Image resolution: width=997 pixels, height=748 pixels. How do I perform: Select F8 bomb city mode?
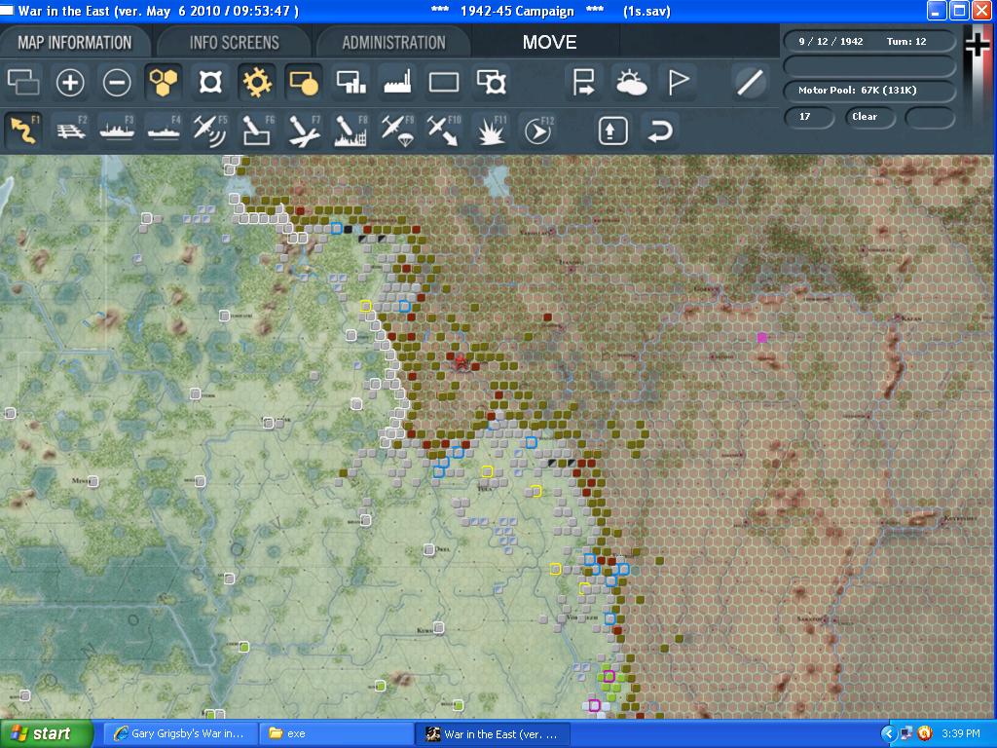point(351,131)
